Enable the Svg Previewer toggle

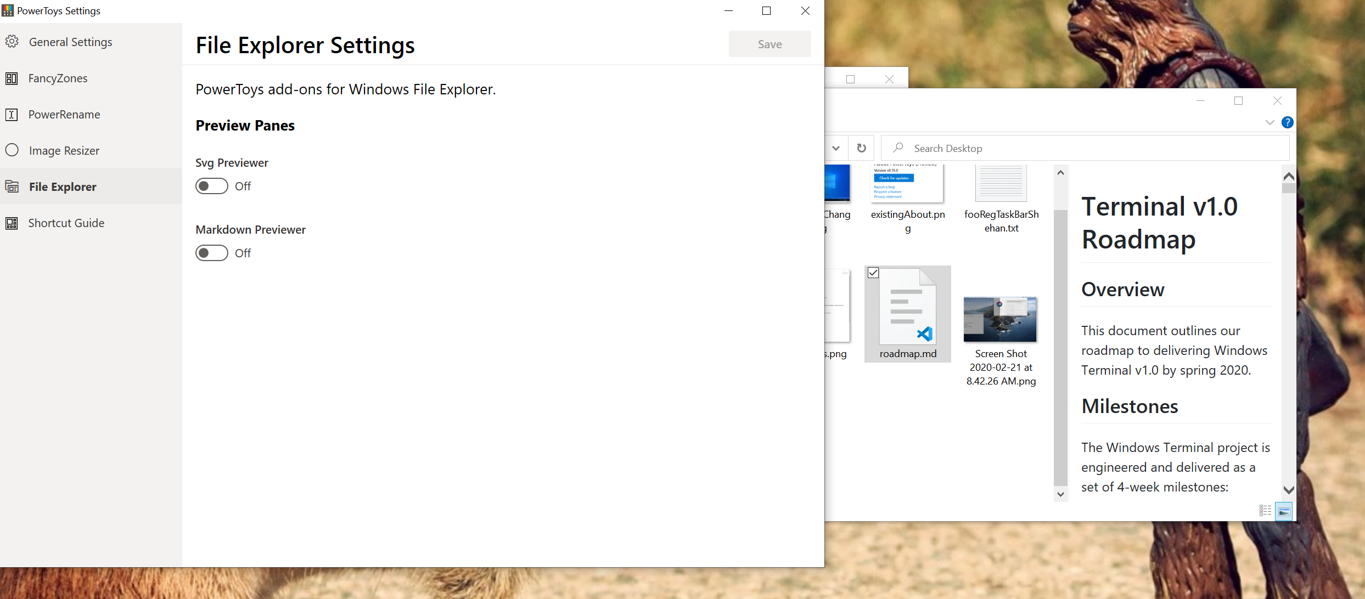[211, 186]
